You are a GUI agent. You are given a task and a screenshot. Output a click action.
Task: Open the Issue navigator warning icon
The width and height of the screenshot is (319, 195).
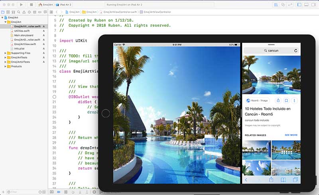tap(24, 12)
